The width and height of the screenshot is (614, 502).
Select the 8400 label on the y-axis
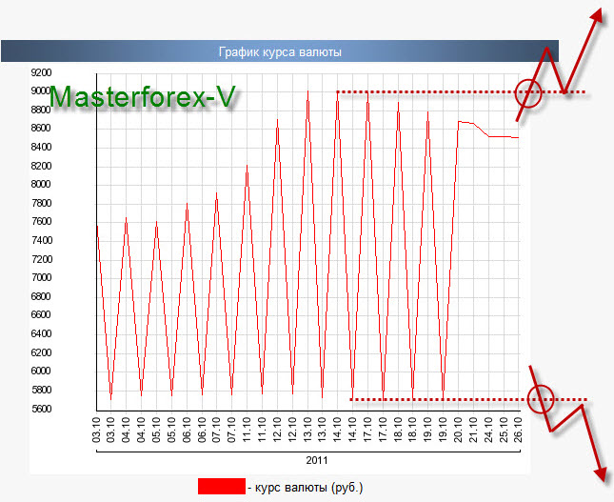[41, 147]
